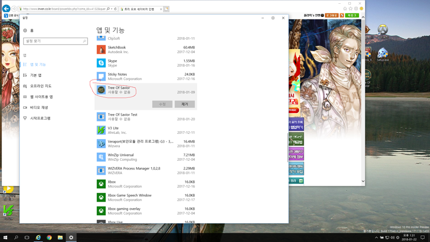Refresh the Internet Explorer page
The width and height of the screenshot is (430, 242).
[116, 9]
